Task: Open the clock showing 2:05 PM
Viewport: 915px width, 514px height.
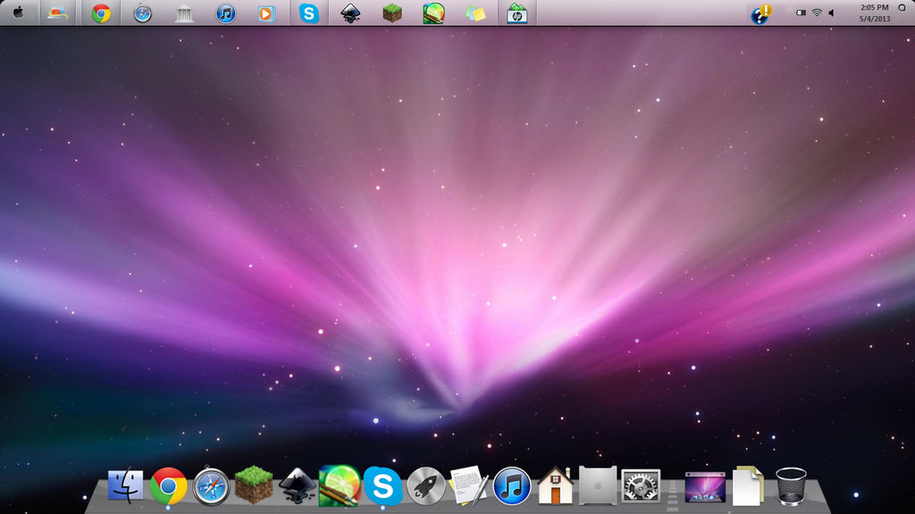Action: coord(874,12)
